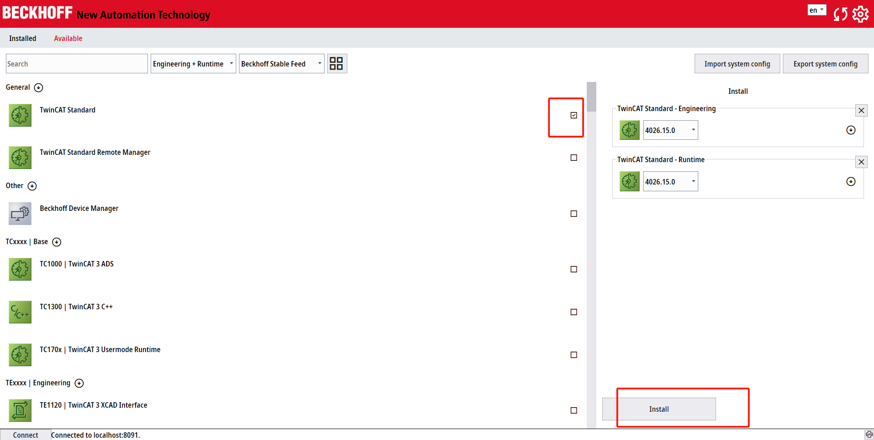Click the Connect button in status bar
This screenshot has width=874, height=440.
25,435
